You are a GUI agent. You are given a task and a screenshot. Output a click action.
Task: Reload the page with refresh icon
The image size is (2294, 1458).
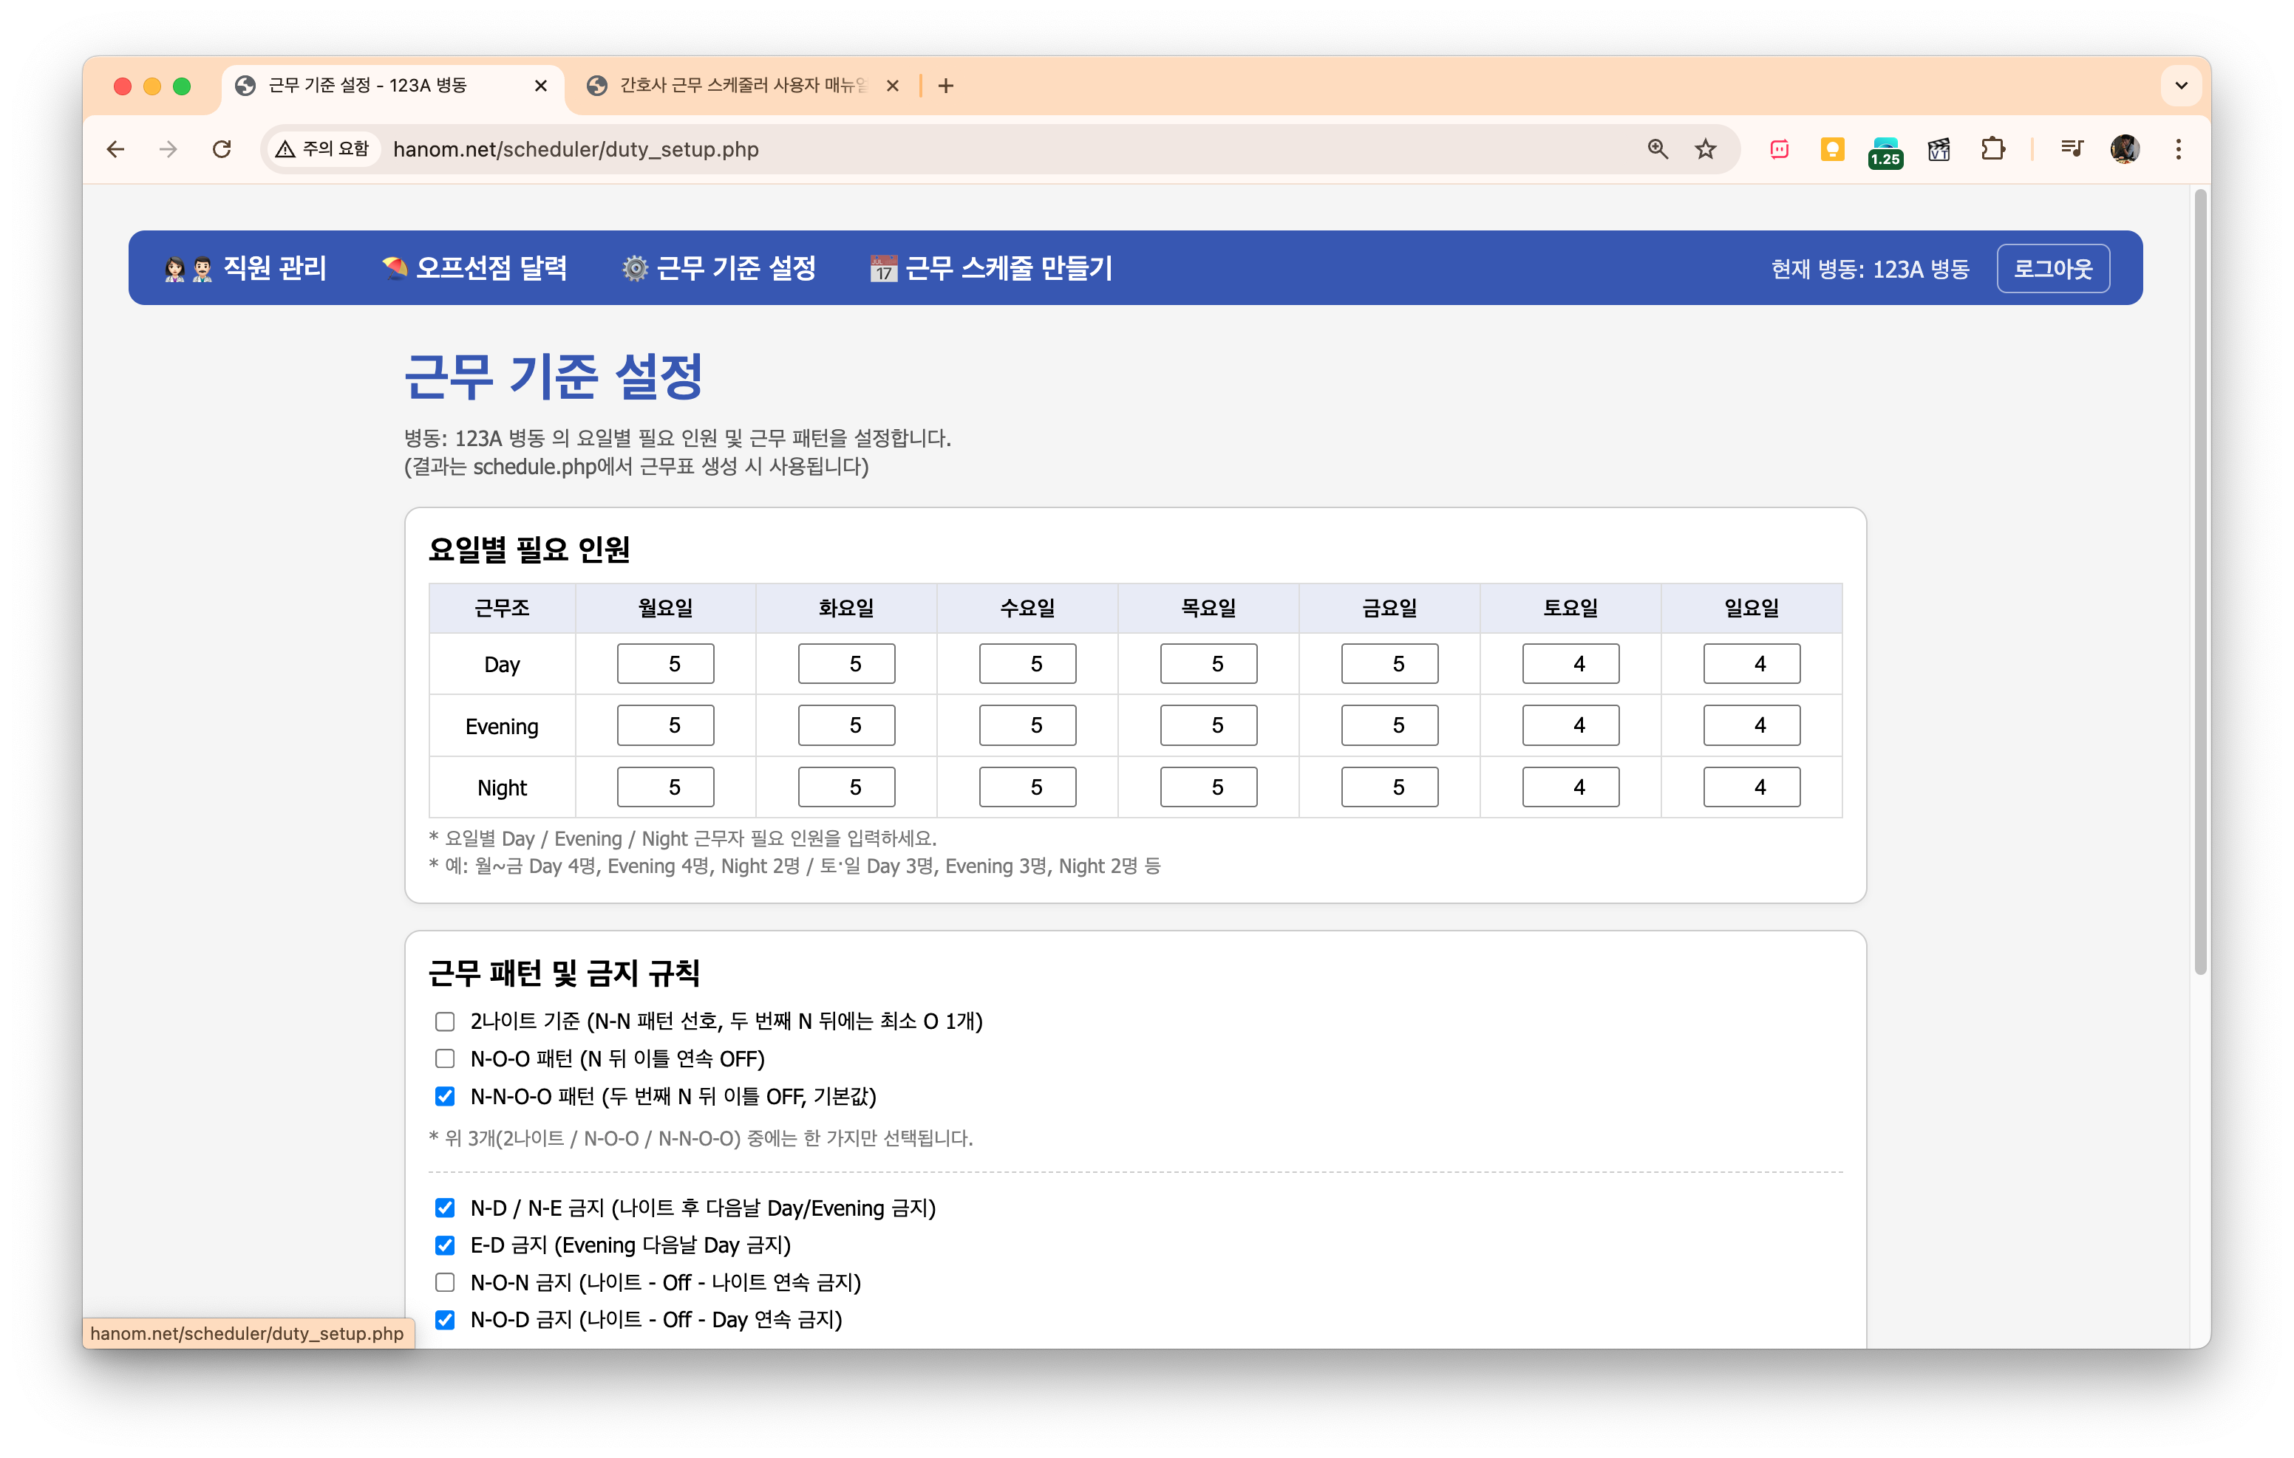coord(222,148)
